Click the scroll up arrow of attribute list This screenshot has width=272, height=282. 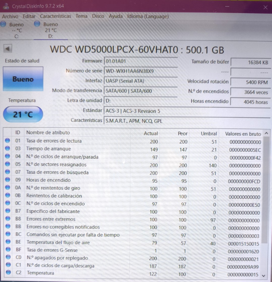click(266, 133)
